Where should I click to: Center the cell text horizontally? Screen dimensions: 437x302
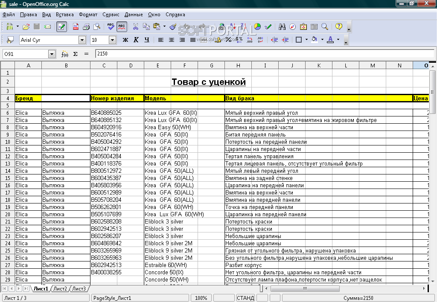172,40
